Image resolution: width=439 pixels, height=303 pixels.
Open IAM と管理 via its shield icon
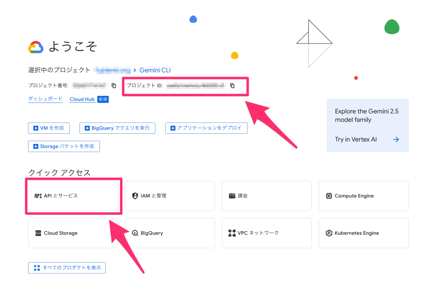(x=135, y=196)
